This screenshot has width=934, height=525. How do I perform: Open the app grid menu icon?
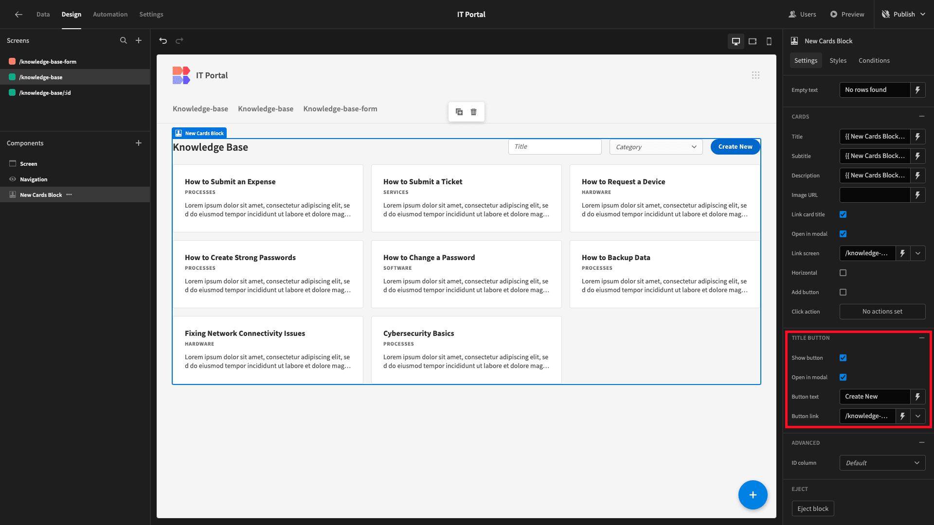755,75
